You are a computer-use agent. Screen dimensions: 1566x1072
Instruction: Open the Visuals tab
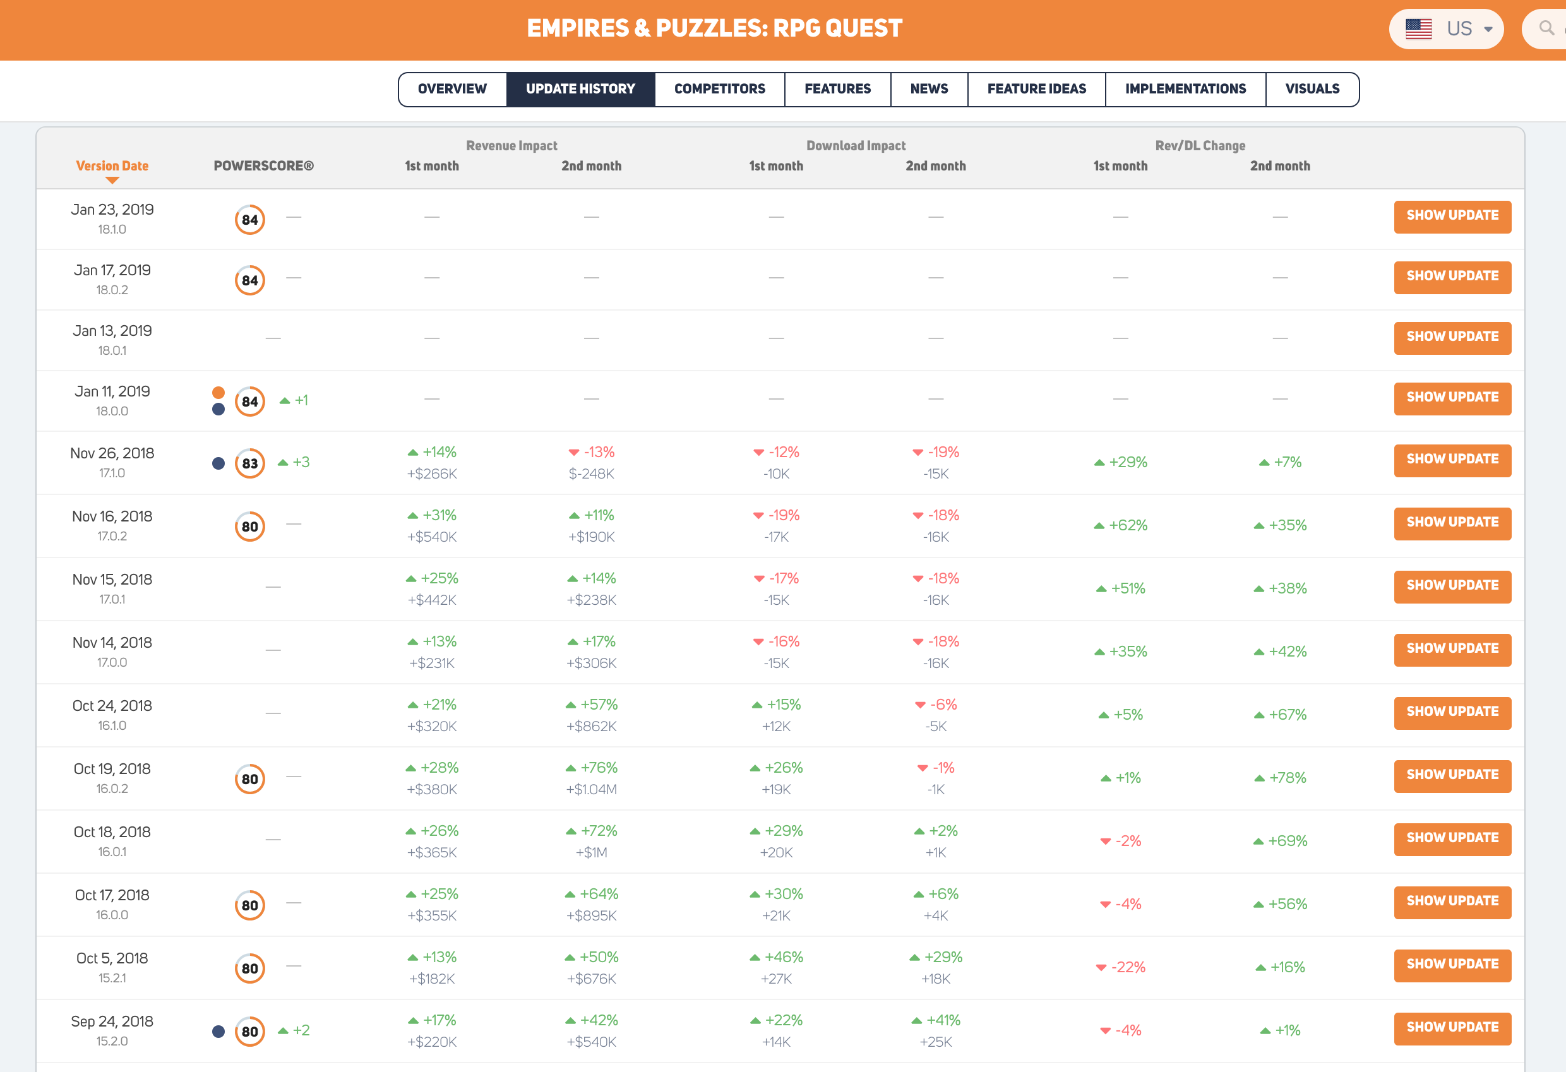click(1312, 89)
